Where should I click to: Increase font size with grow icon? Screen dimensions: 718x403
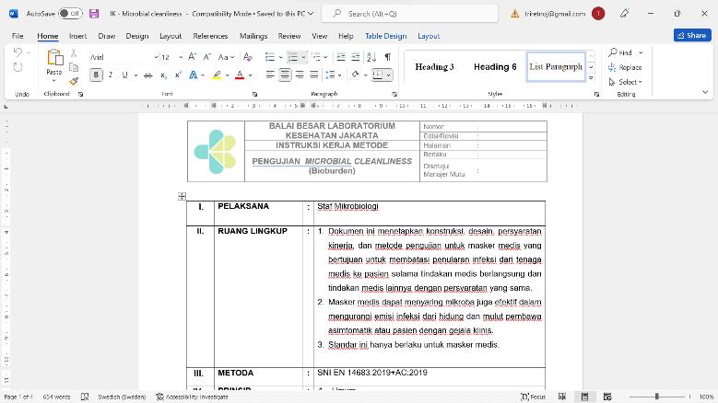tap(193, 57)
